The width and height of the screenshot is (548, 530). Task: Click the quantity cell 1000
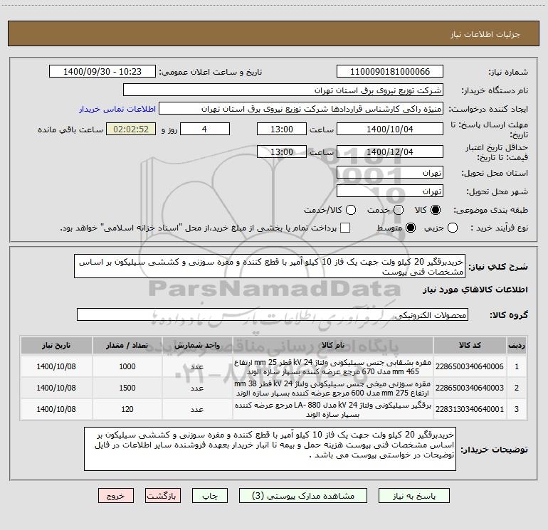coord(127,366)
